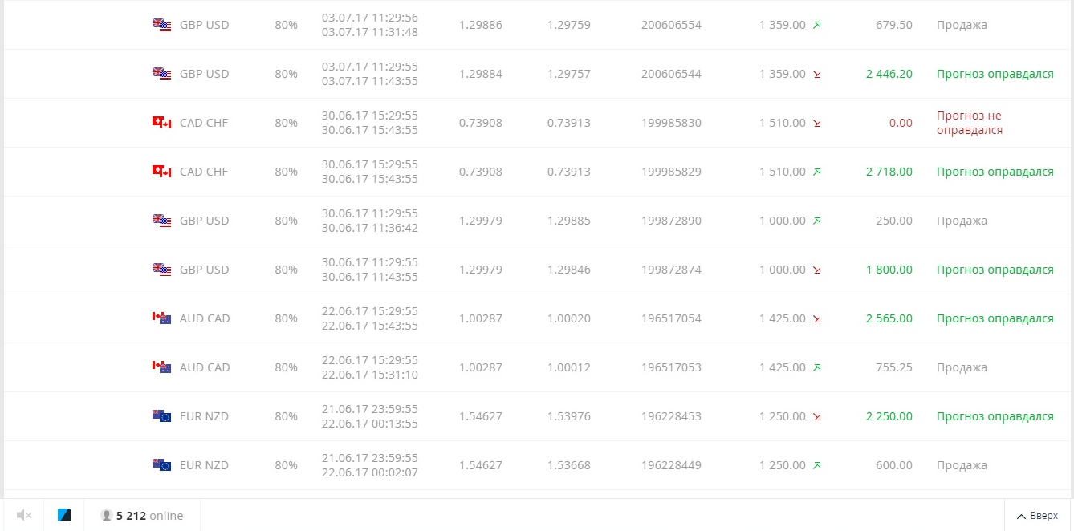Screen dimensions: 1074x531
Task: Click the GBP USD flag icon for trade 200606554
Action: [161, 25]
